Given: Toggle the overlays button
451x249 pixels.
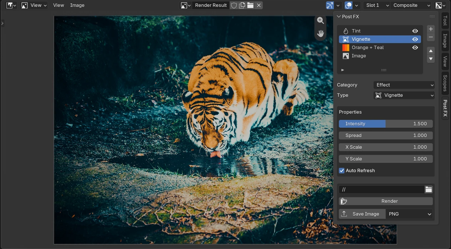Looking at the screenshot, I should pyautogui.click(x=348, y=5).
